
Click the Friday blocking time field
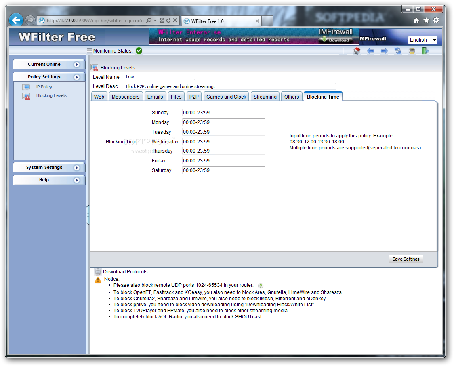click(223, 161)
